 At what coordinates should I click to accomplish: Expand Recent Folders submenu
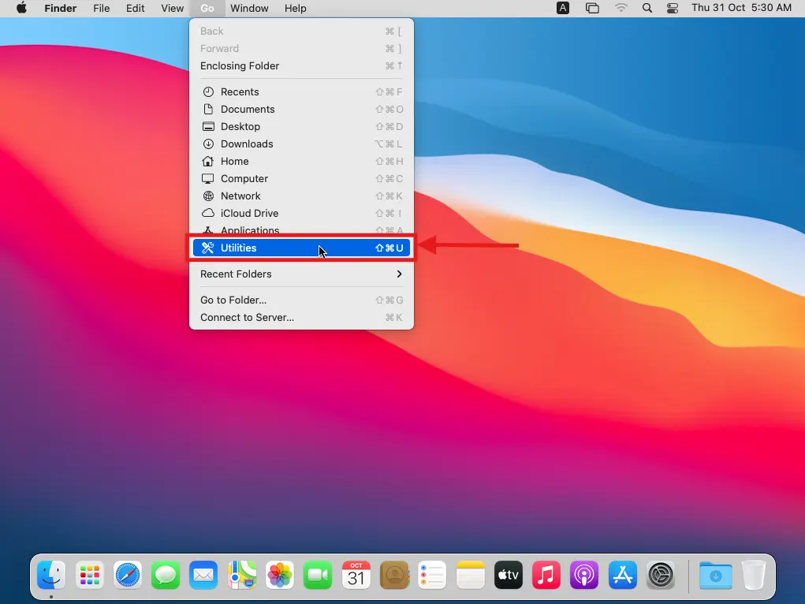coord(301,274)
